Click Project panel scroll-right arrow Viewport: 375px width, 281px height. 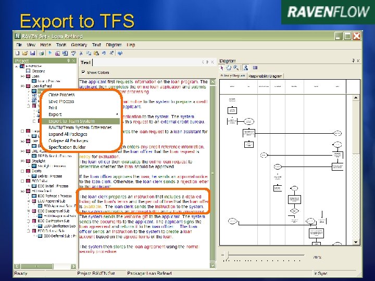[x=73, y=266]
